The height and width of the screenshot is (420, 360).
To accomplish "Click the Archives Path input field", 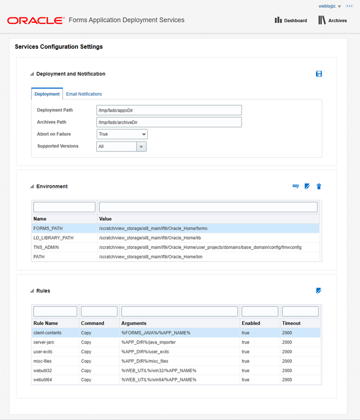I will pyautogui.click(x=169, y=122).
